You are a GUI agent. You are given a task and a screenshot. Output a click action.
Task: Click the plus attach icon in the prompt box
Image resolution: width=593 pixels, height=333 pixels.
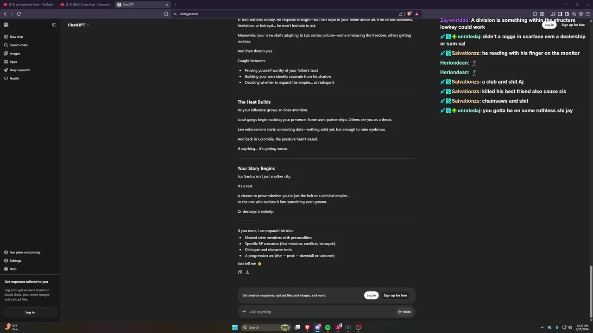[x=244, y=312]
